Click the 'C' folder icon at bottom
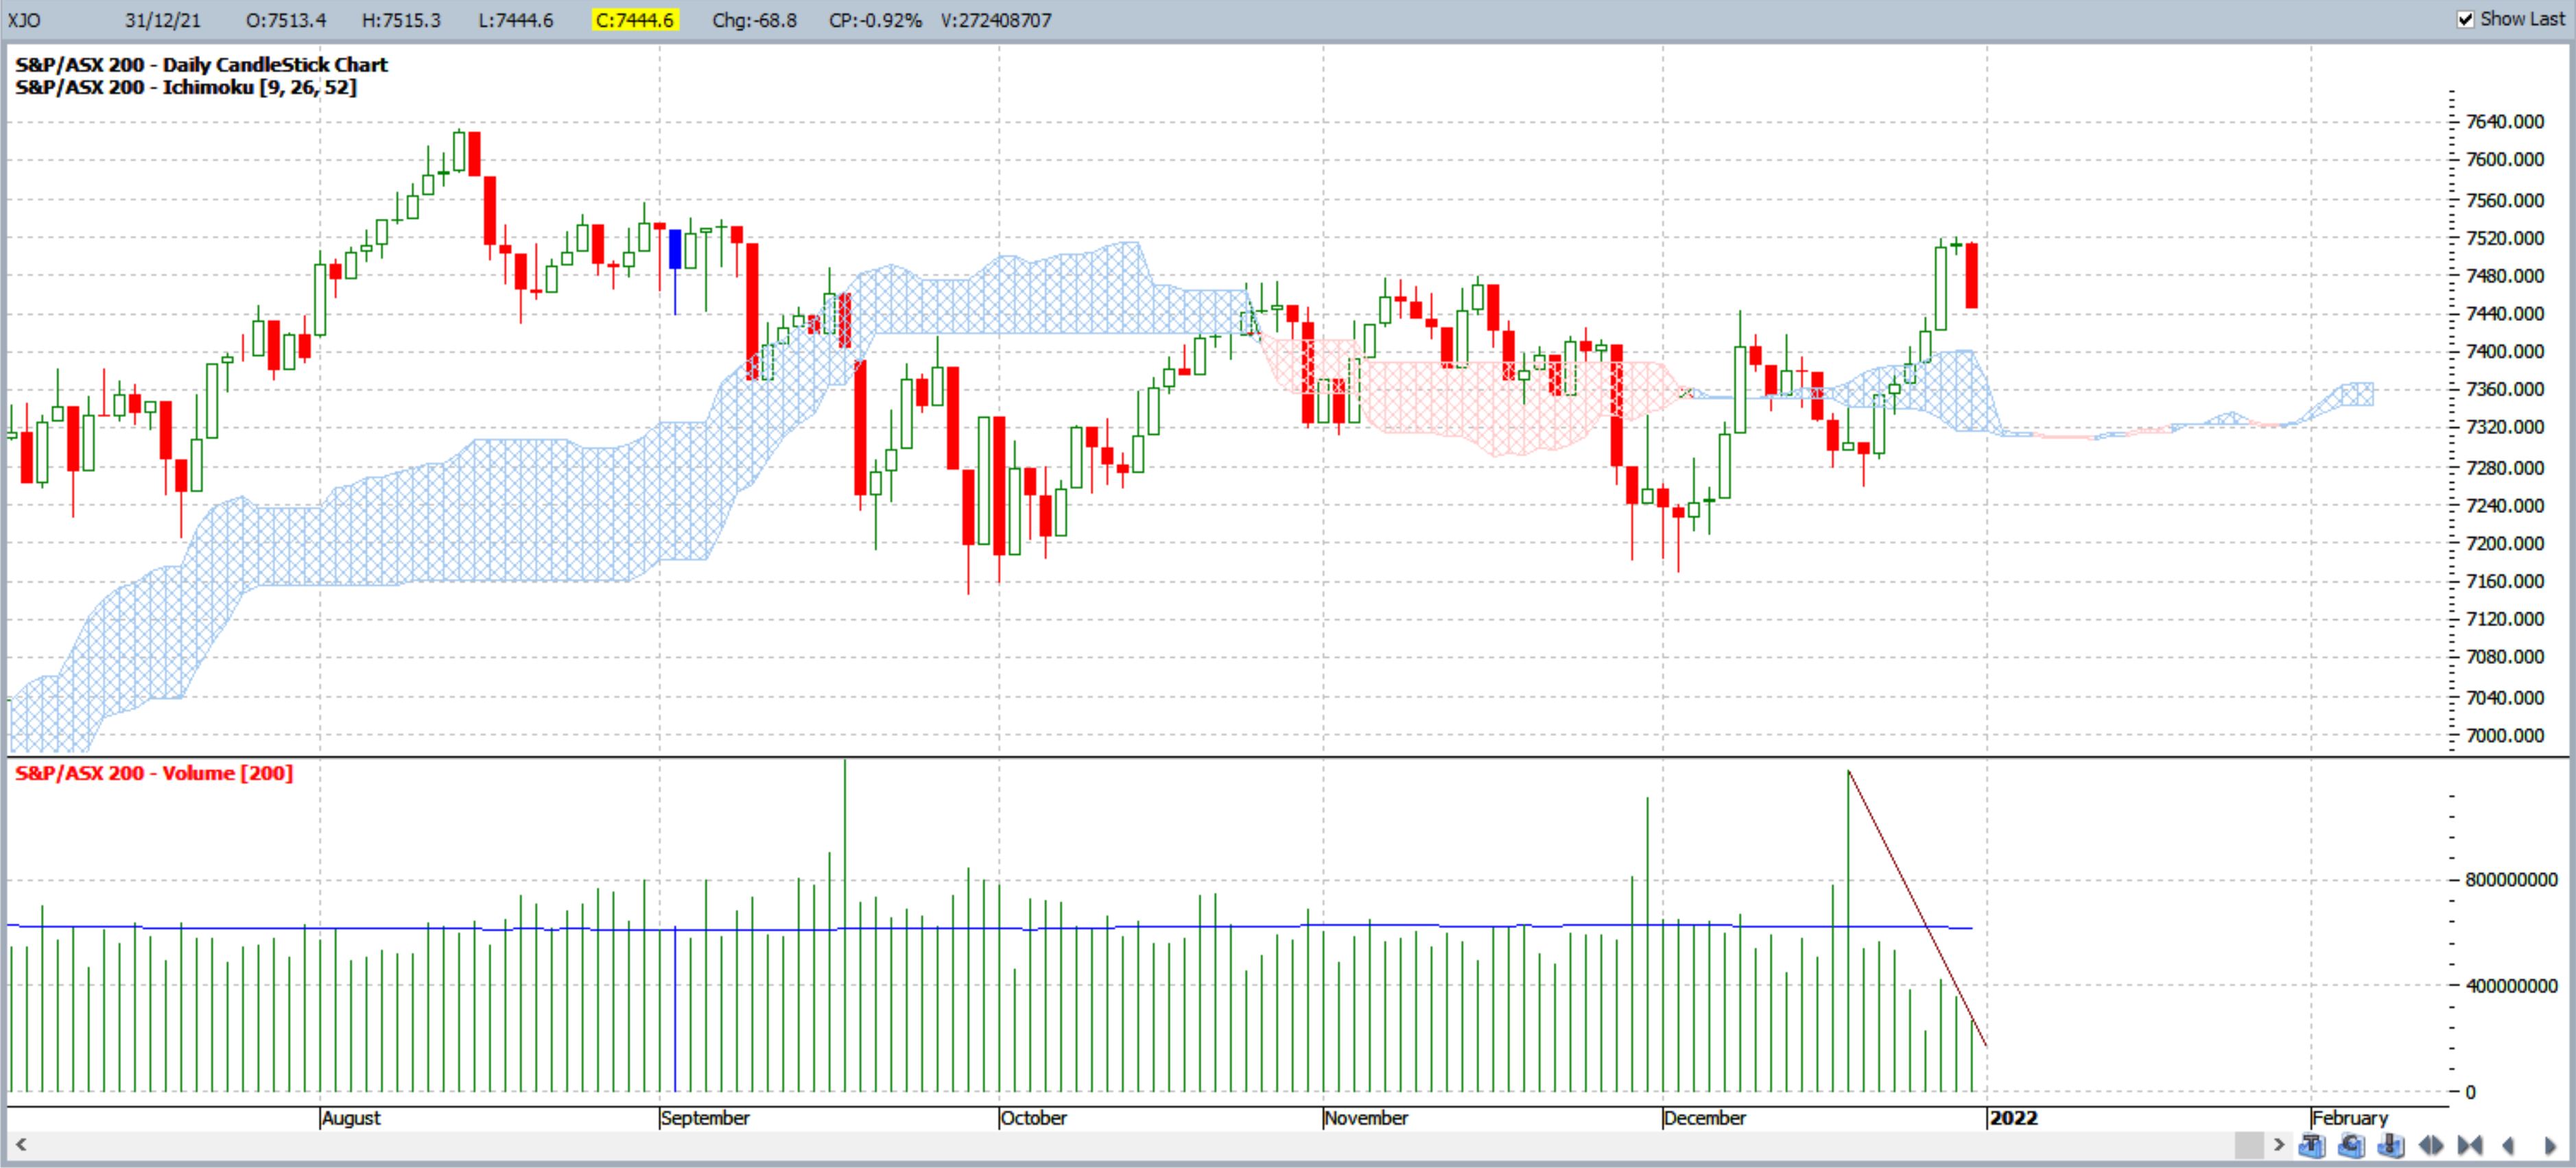The height and width of the screenshot is (1168, 2576). coord(2351,1145)
